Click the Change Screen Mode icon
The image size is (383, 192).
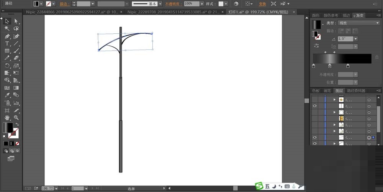[x=11, y=159]
